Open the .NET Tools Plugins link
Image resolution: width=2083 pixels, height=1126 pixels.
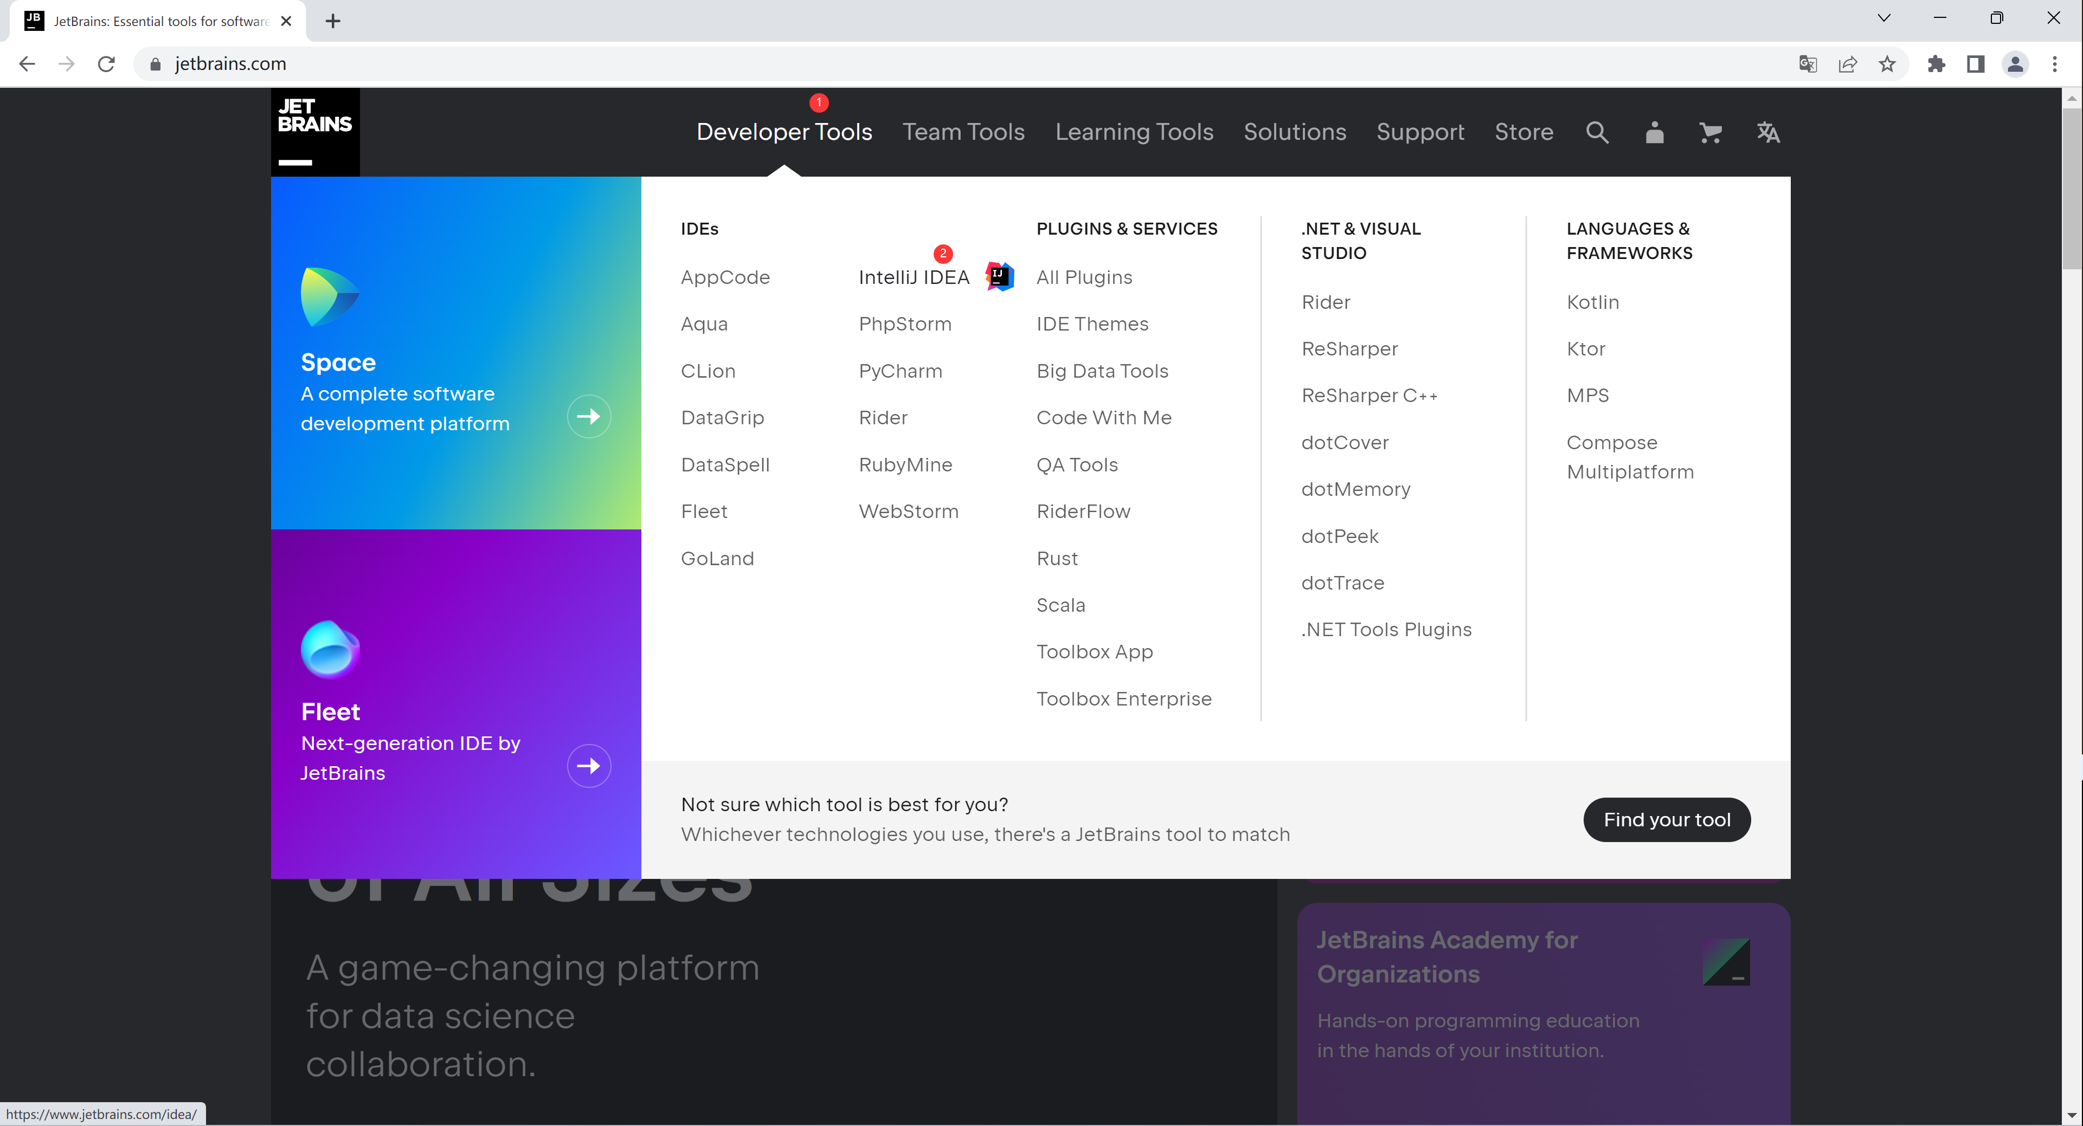[1386, 630]
